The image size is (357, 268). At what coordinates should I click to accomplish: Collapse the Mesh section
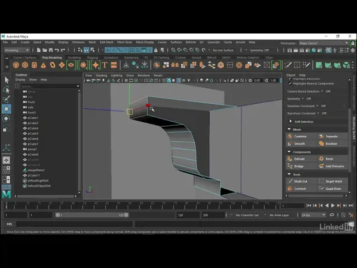click(x=290, y=129)
